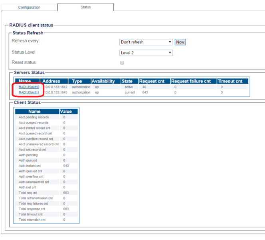Click the 'current' state cell
This screenshot has width=265, height=240.
tap(130, 92)
